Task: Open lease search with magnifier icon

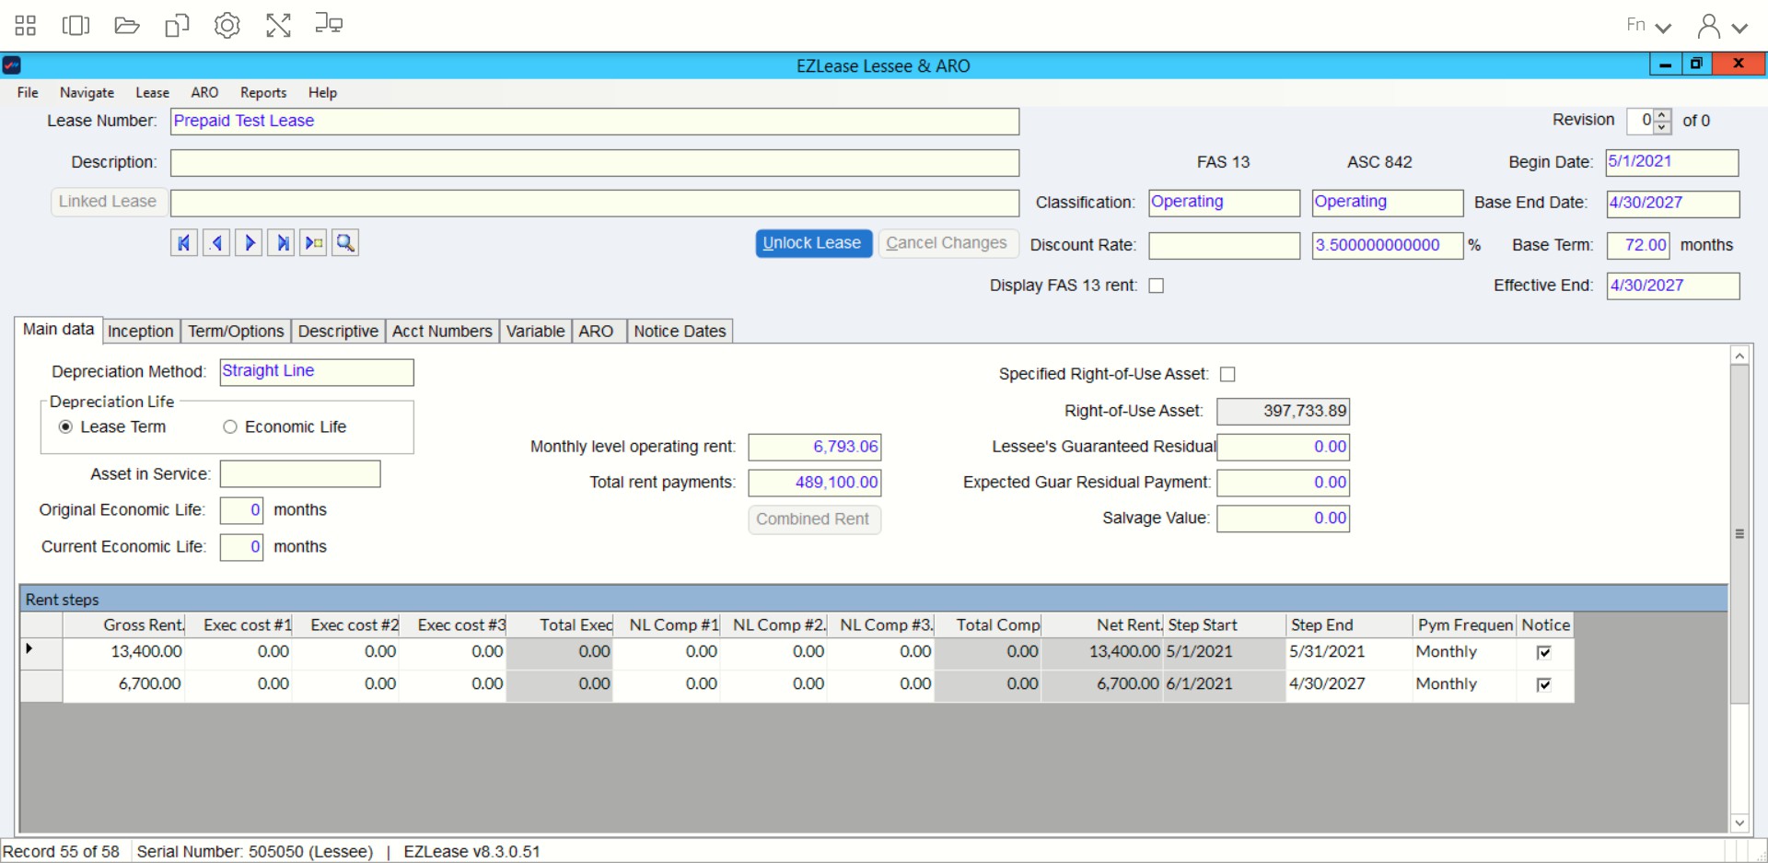Action: (x=345, y=243)
